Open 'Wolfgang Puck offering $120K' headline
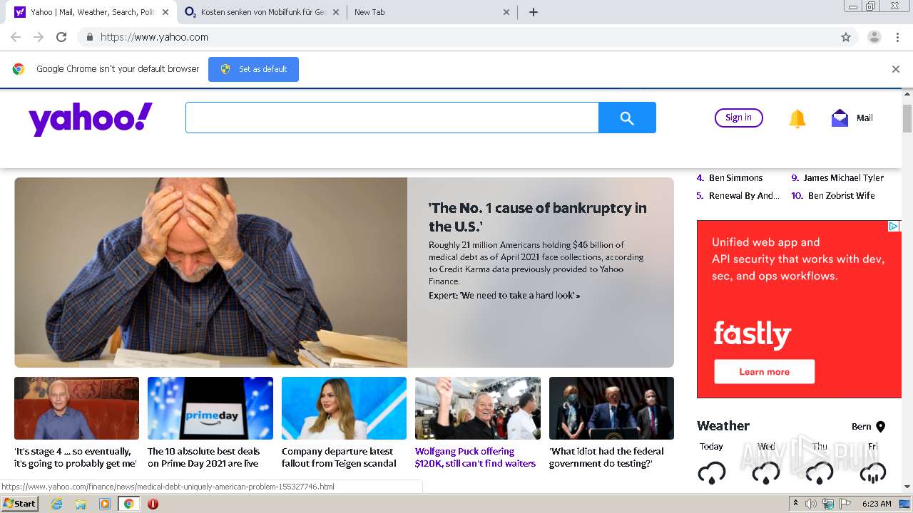The image size is (913, 513). [475, 457]
